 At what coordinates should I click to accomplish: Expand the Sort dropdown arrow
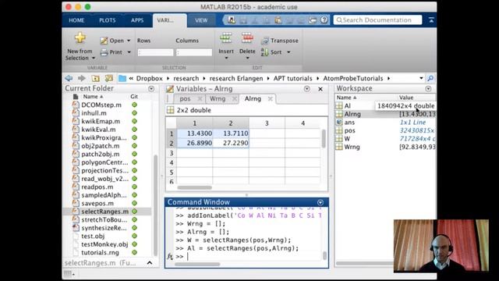click(288, 52)
